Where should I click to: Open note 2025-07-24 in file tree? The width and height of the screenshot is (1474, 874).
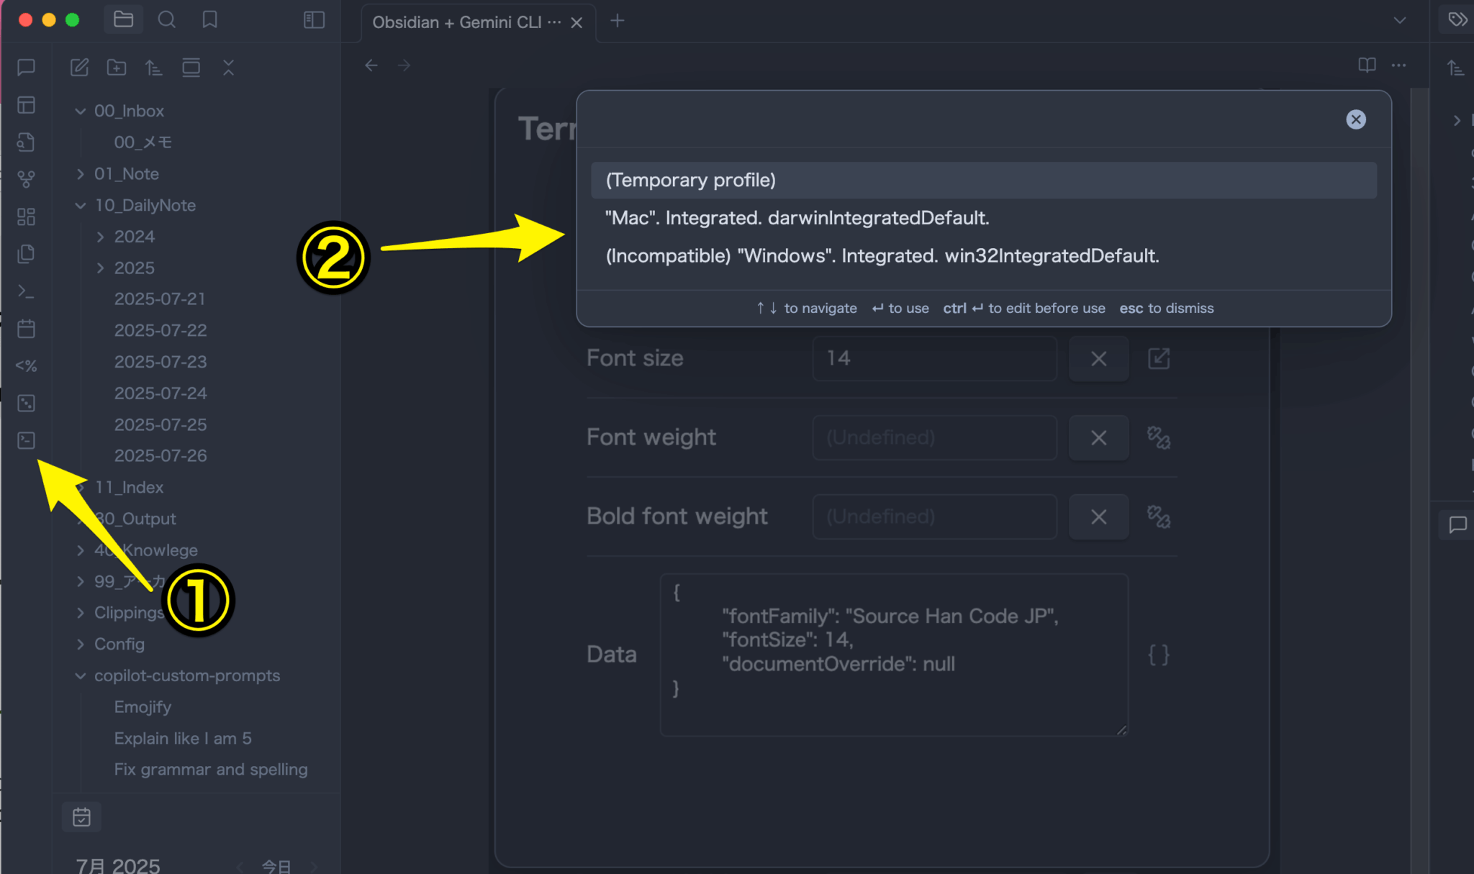coord(160,393)
